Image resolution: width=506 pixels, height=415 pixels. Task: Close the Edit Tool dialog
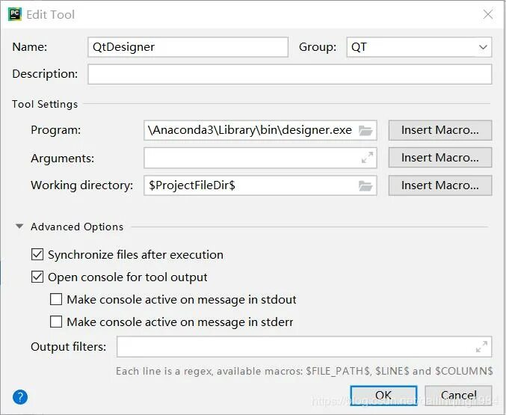pos(487,14)
